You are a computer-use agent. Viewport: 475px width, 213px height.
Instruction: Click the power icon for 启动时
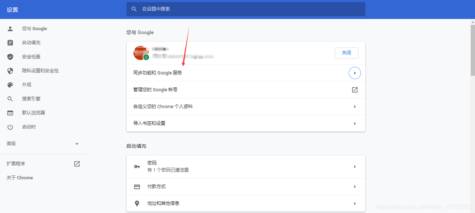(x=10, y=127)
